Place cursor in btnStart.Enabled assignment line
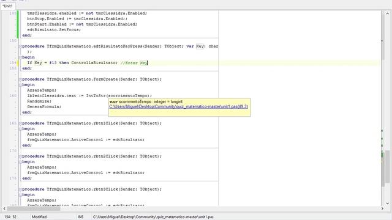The image size is (392, 220). pos(82,24)
